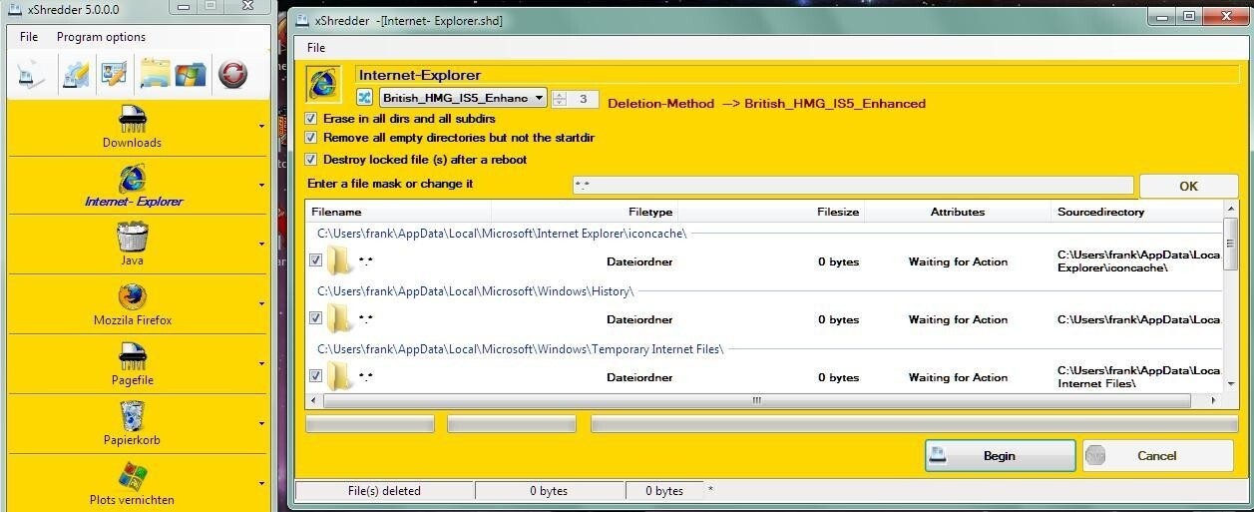The width and height of the screenshot is (1254, 512).
Task: Select the Mozzila Firefox profile icon
Action: (132, 296)
